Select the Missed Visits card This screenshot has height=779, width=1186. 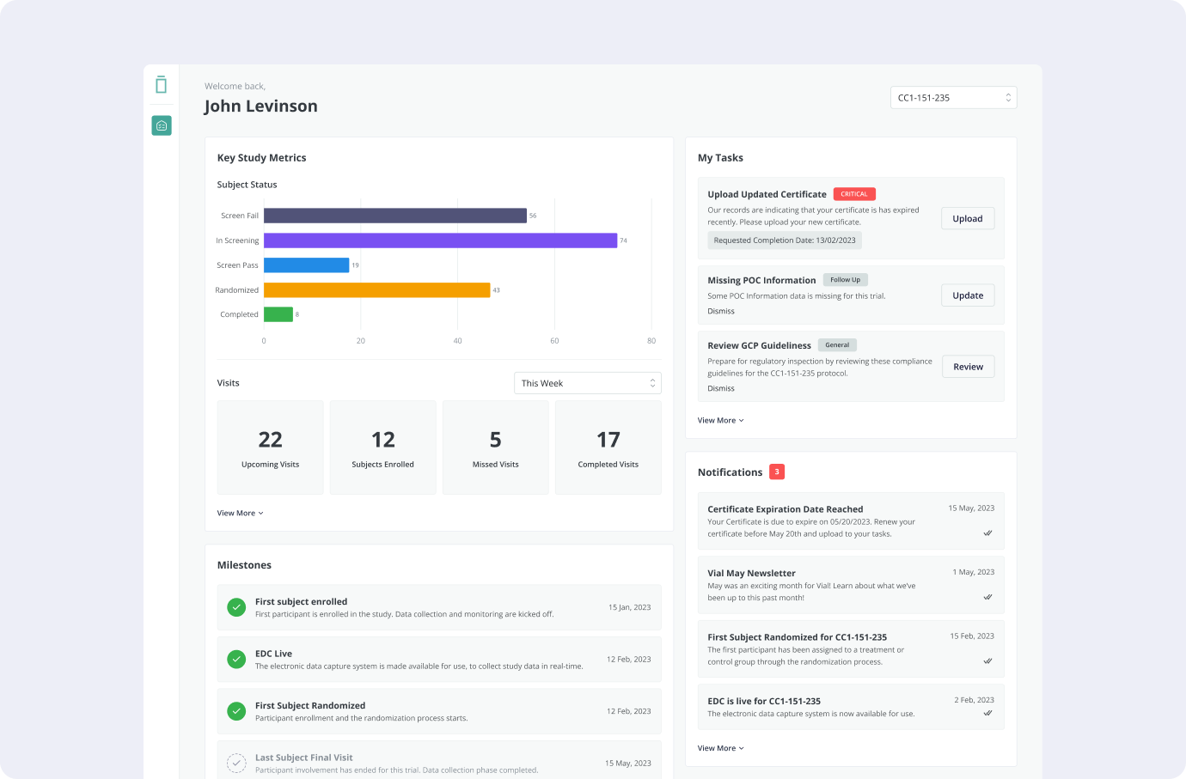click(496, 447)
